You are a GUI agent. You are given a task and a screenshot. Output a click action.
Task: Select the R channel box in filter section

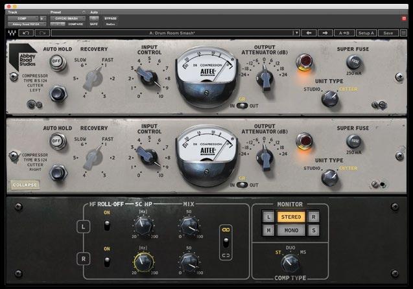click(x=83, y=259)
